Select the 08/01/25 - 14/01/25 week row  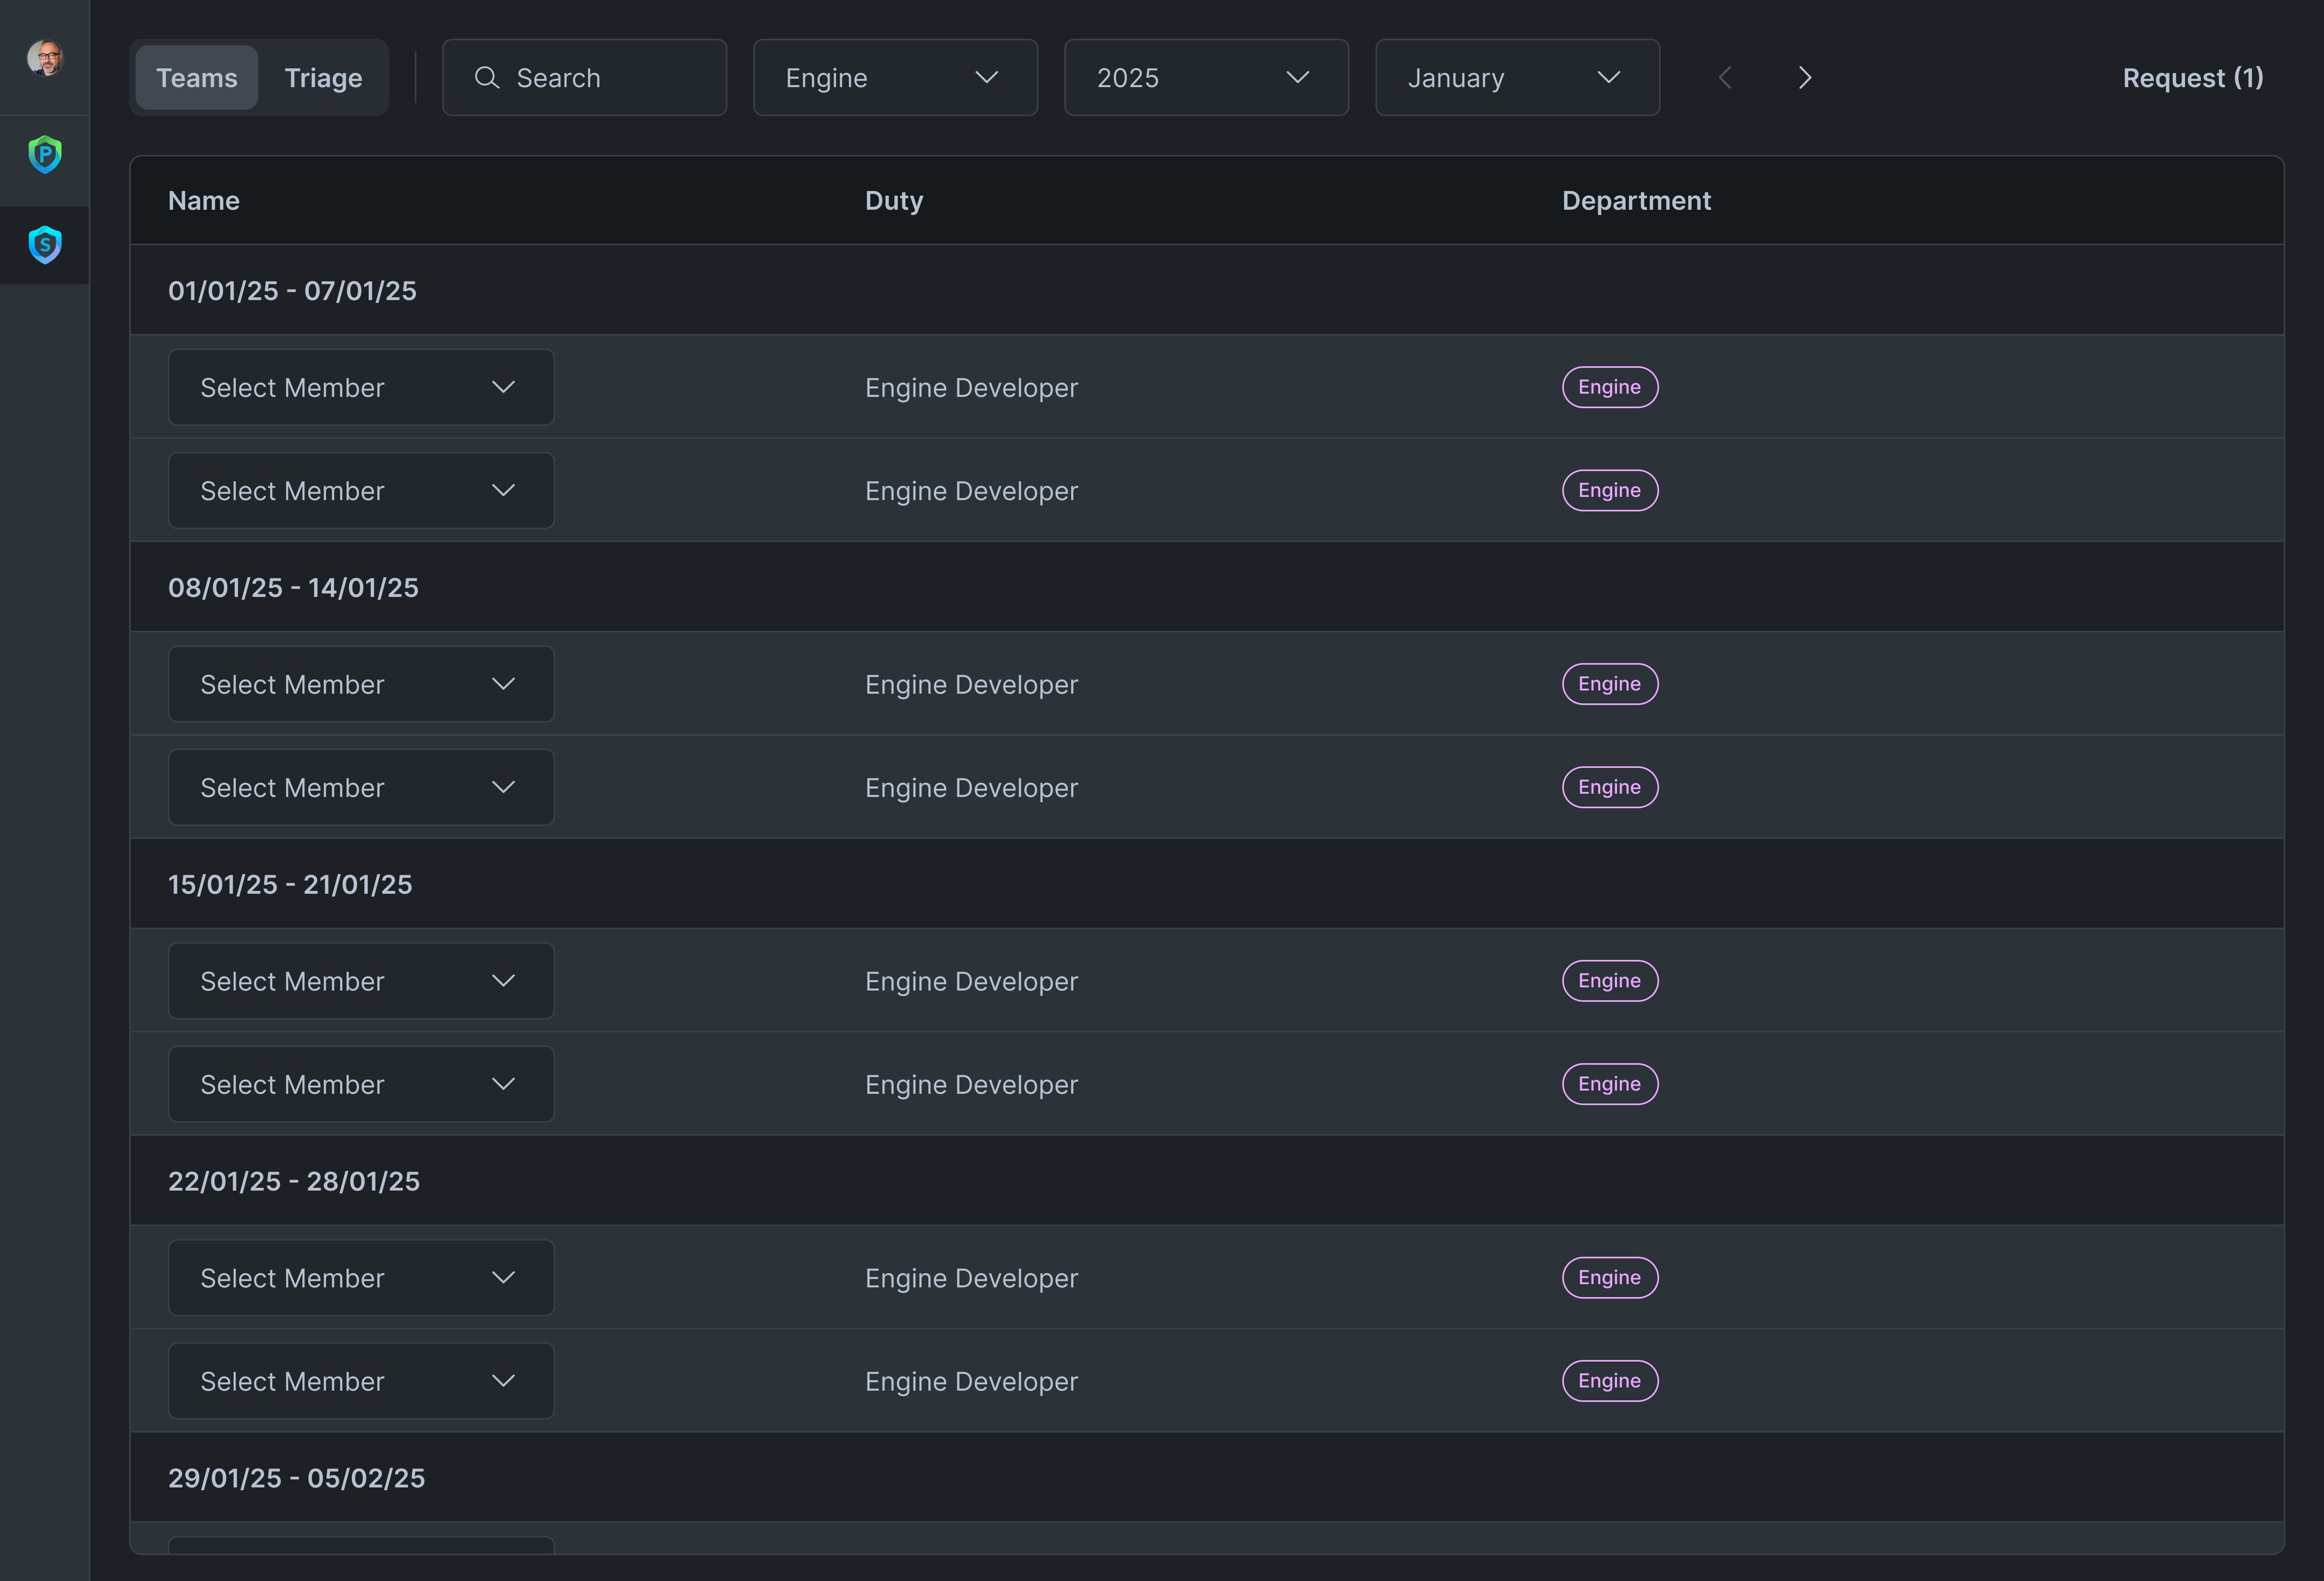pyautogui.click(x=1207, y=588)
